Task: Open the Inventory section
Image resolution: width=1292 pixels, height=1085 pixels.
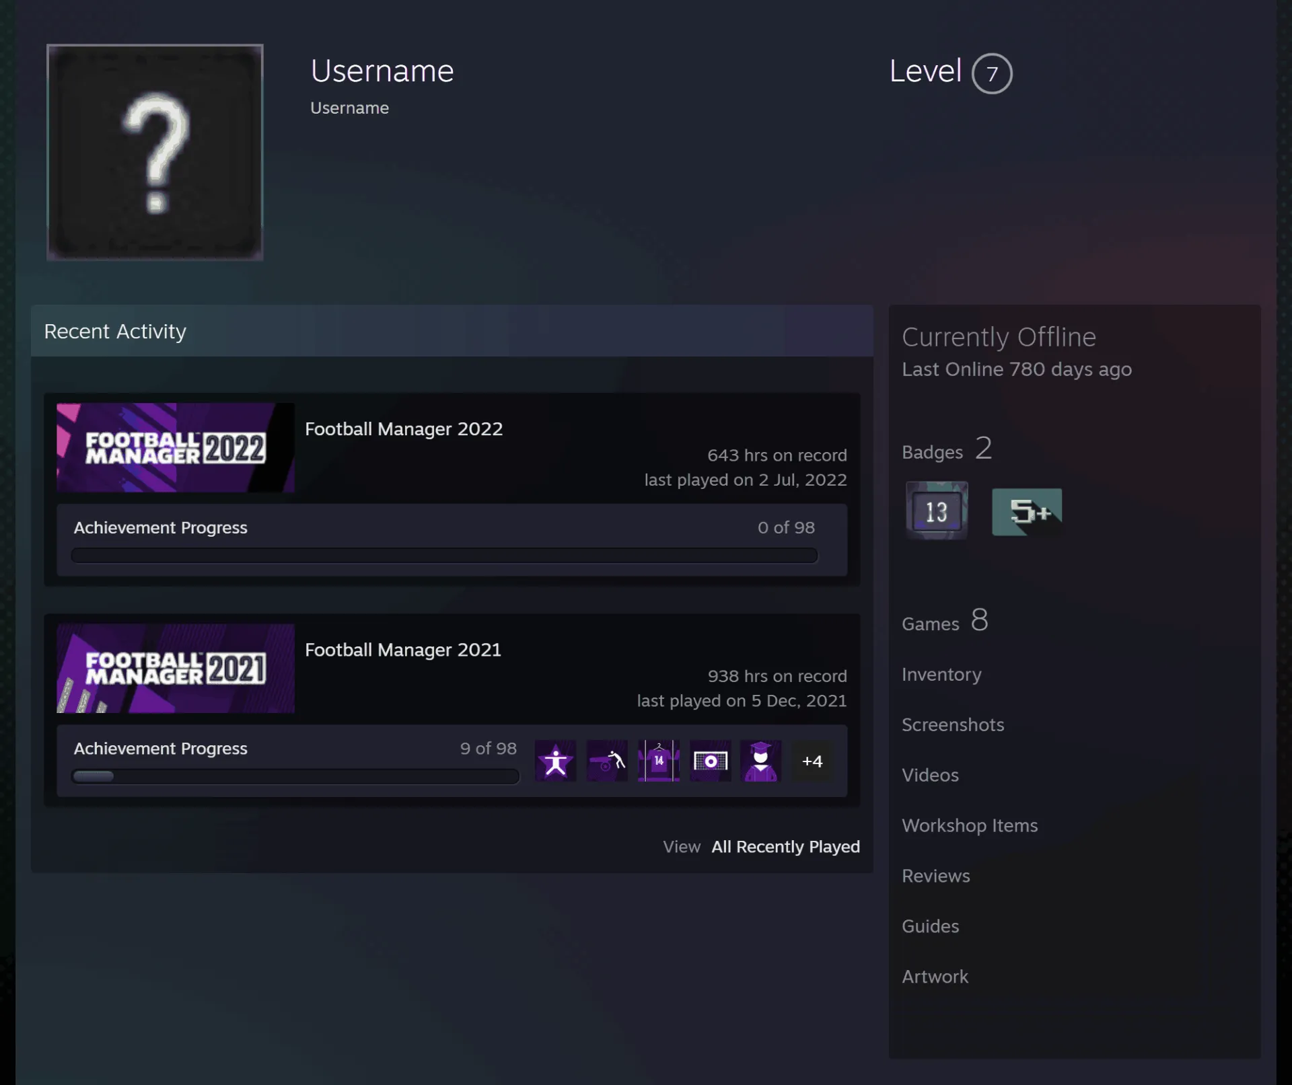Action: coord(941,674)
